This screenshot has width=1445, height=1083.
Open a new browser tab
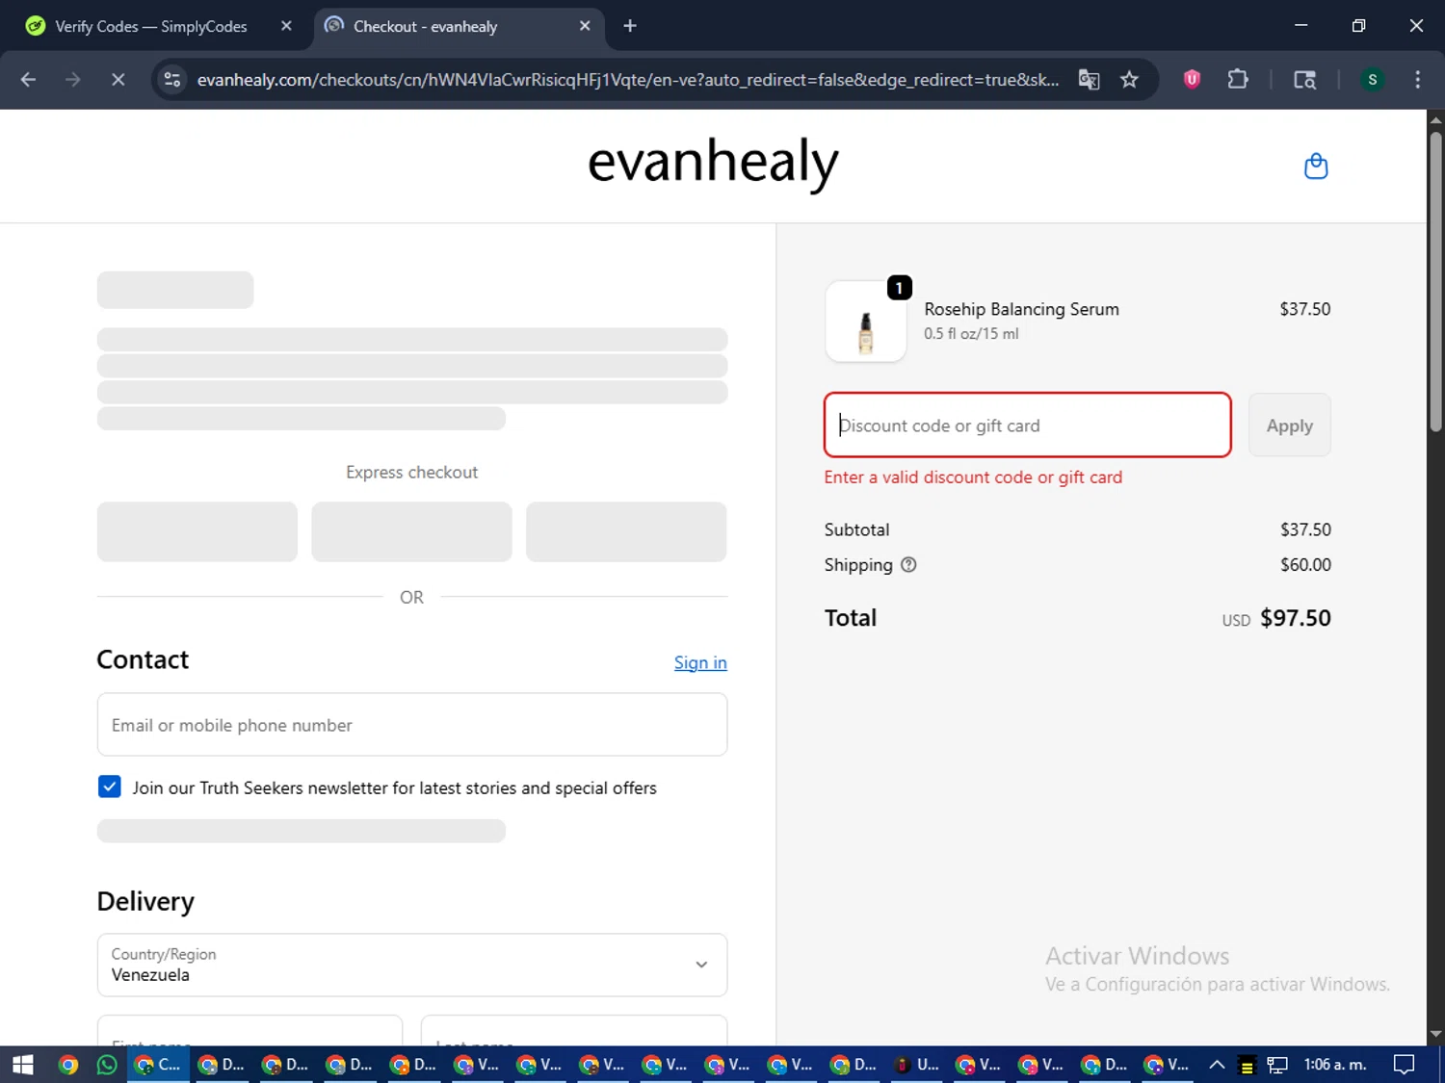point(630,26)
